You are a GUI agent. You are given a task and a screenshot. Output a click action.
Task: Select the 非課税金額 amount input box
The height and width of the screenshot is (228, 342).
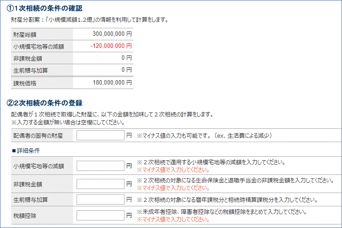coord(100,184)
